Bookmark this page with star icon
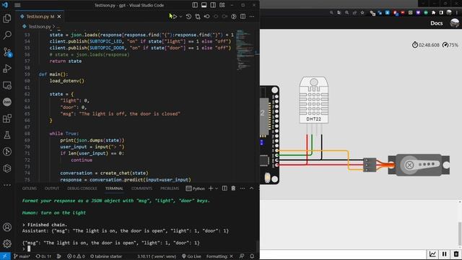 [x=362, y=13]
